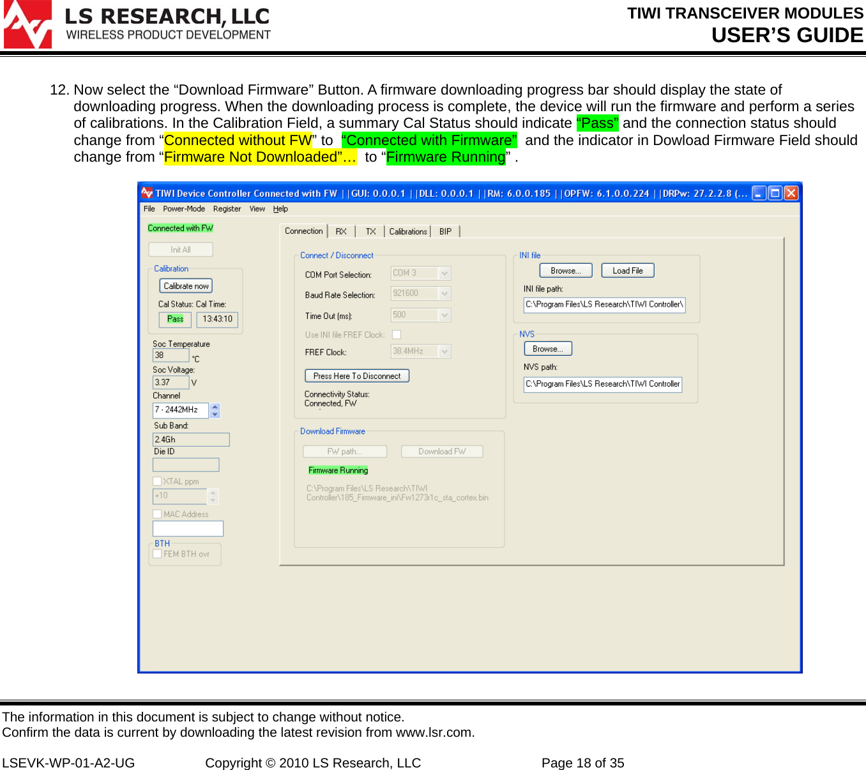Maximize the TiWi Device Controller window
The height and width of the screenshot is (770, 866).
(x=775, y=193)
